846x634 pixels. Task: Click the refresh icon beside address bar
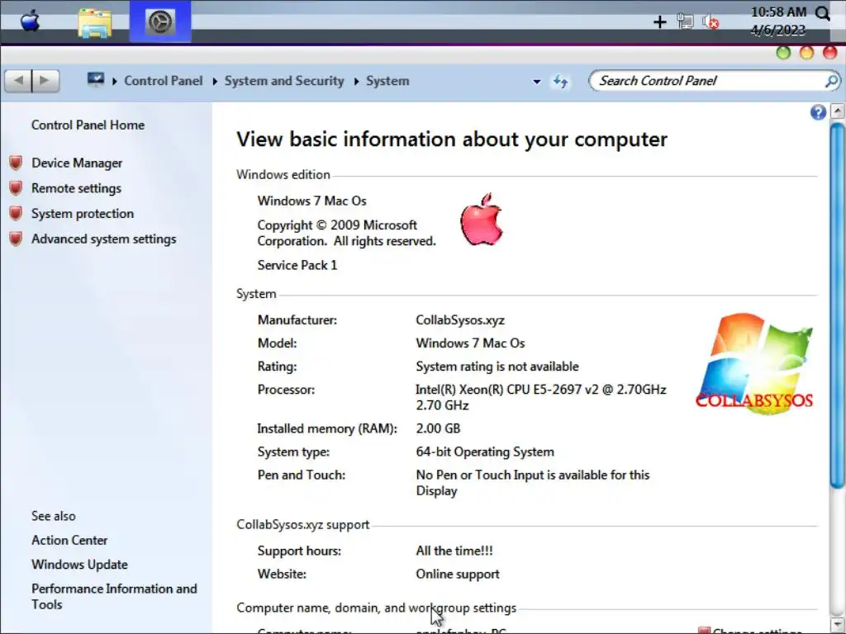click(561, 82)
